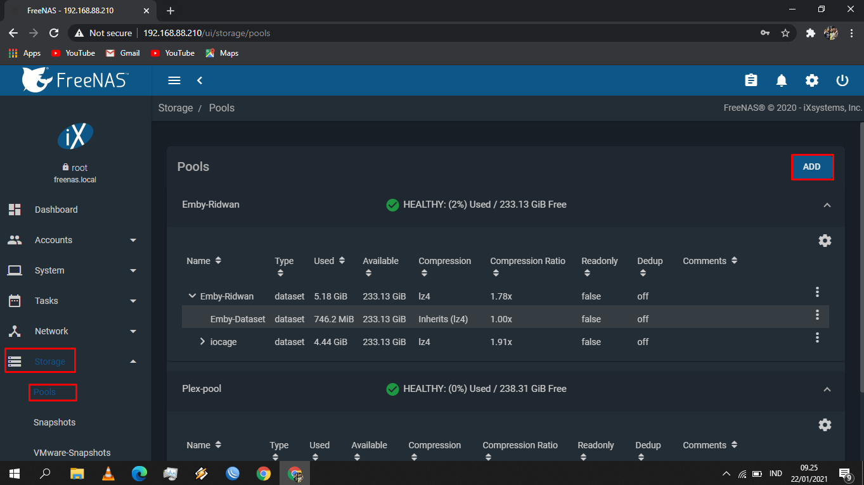This screenshot has height=485, width=864.
Task: Open the alerts bell icon
Action: coord(782,80)
